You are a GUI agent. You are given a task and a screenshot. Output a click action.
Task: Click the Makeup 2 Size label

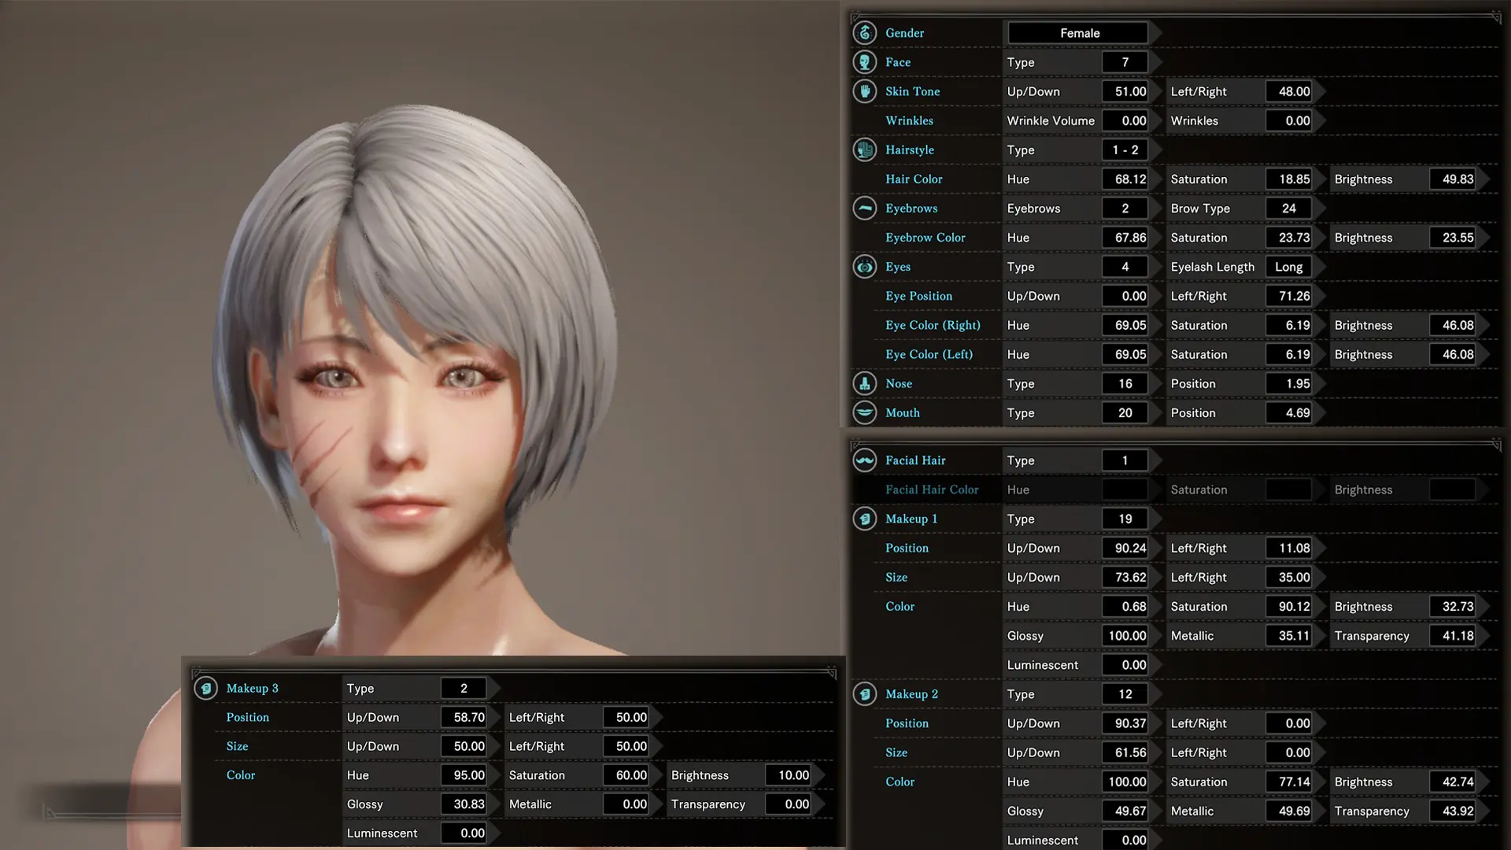(896, 752)
